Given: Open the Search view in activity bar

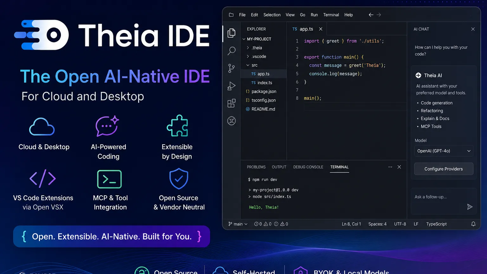Looking at the screenshot, I should pyautogui.click(x=231, y=51).
